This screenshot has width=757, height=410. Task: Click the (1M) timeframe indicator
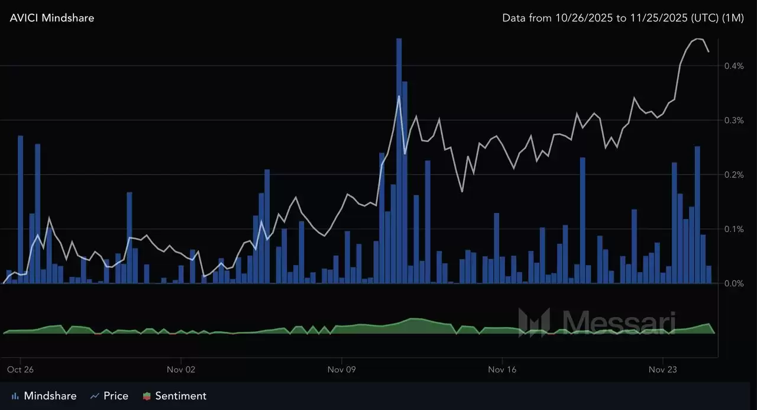click(734, 18)
